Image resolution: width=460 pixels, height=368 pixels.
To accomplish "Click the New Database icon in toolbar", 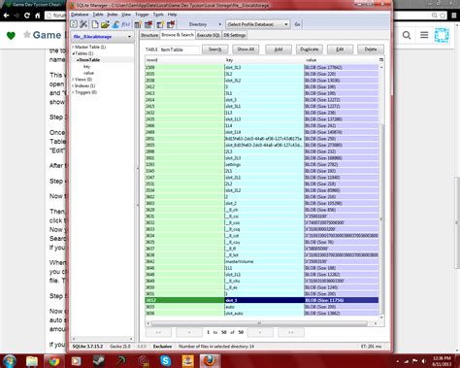I will point(95,24).
